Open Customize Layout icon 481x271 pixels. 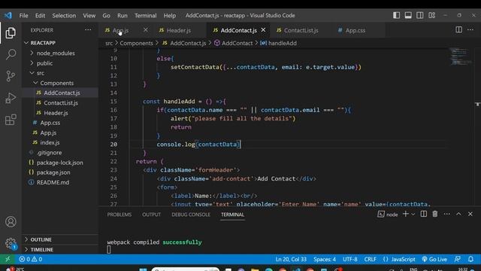(x=432, y=15)
